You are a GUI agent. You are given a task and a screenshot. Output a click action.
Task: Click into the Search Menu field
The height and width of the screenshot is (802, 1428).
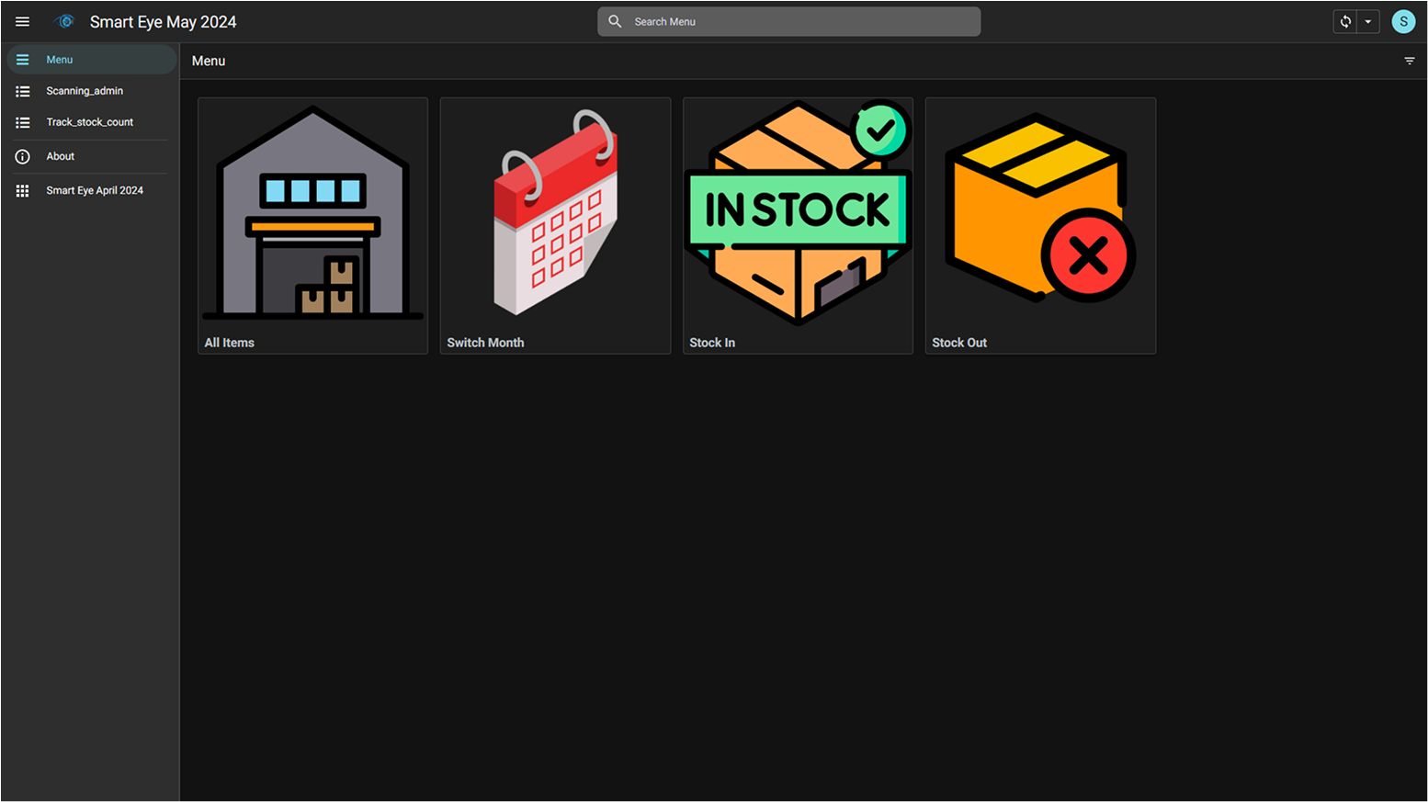point(799,22)
